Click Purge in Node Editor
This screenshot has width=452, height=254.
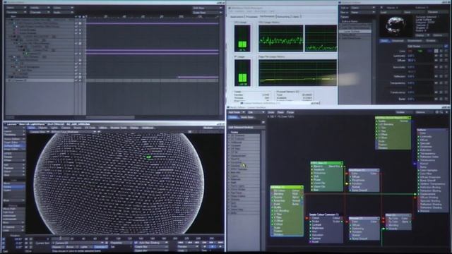tap(290, 112)
